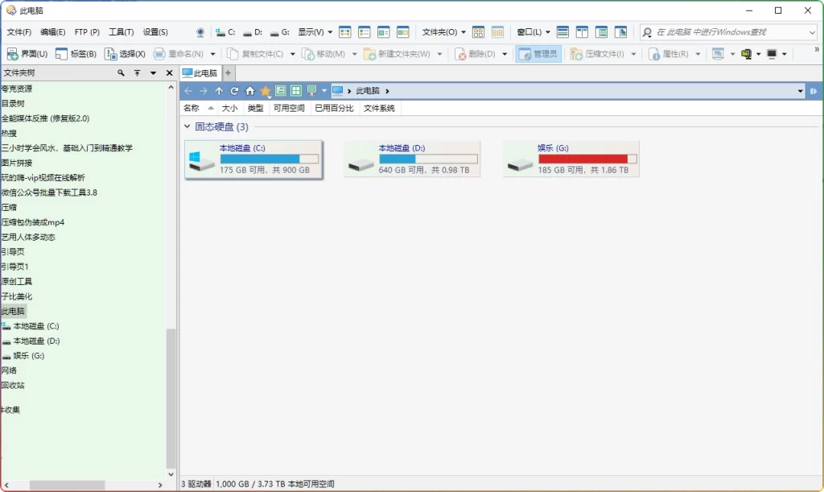The width and height of the screenshot is (824, 492).
Task: Open the 窗口 window dropdown
Action: pos(531,32)
